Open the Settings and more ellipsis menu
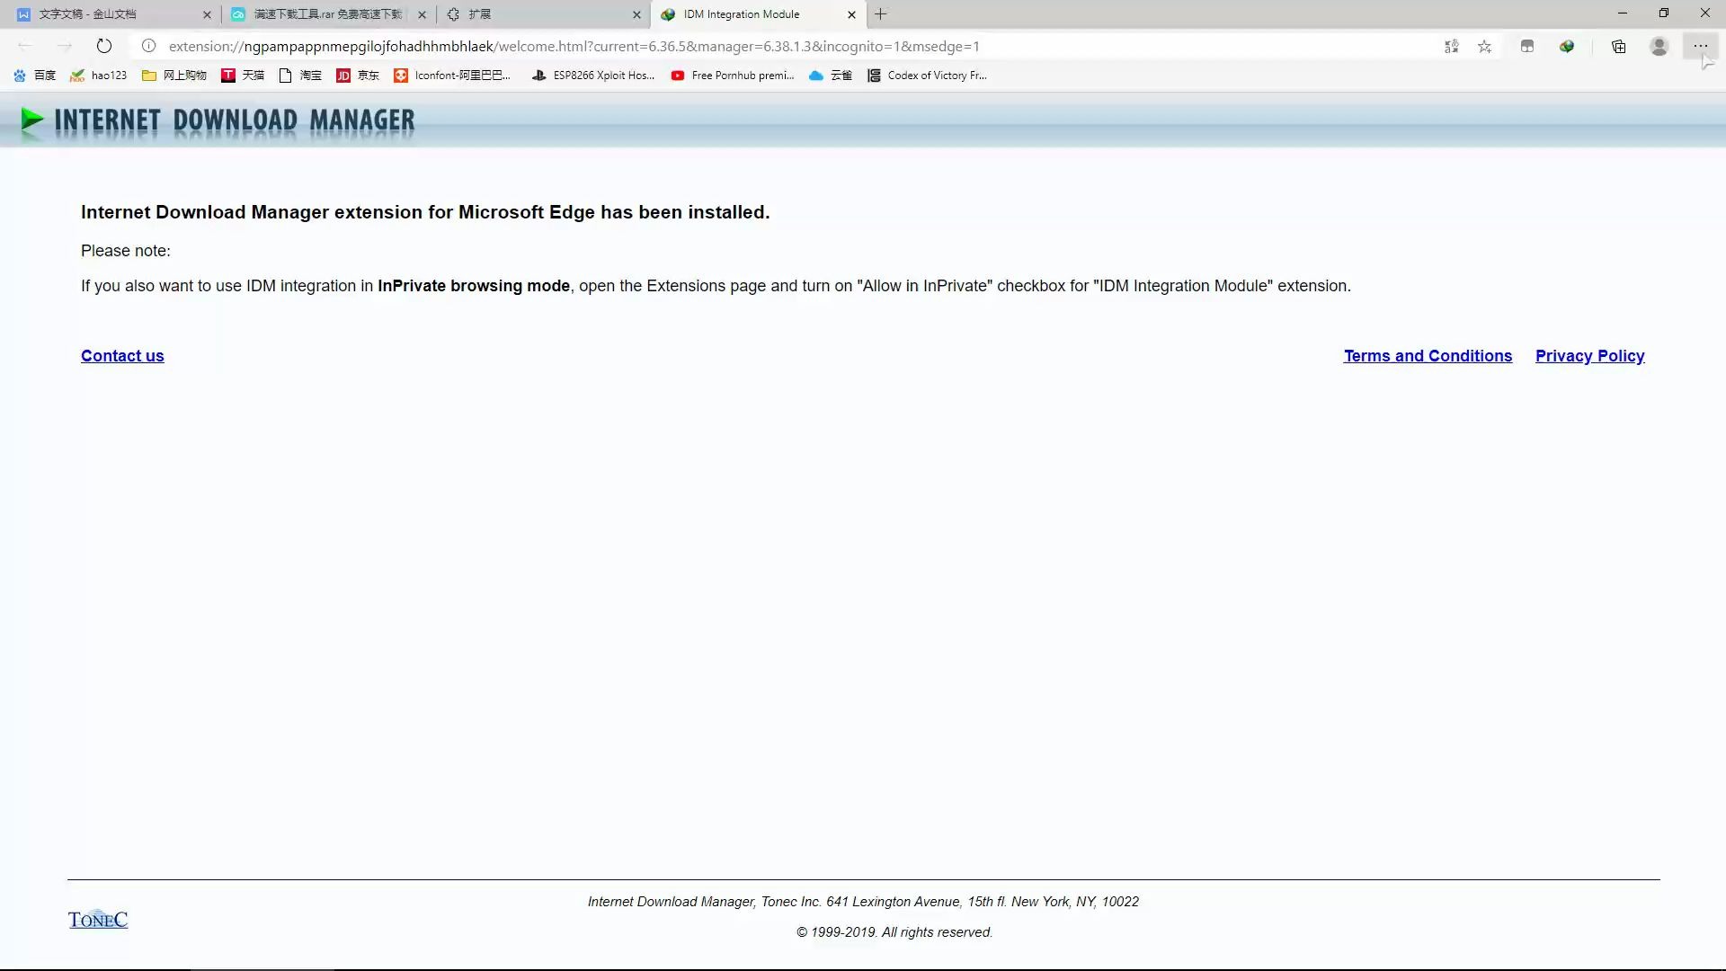 point(1700,46)
